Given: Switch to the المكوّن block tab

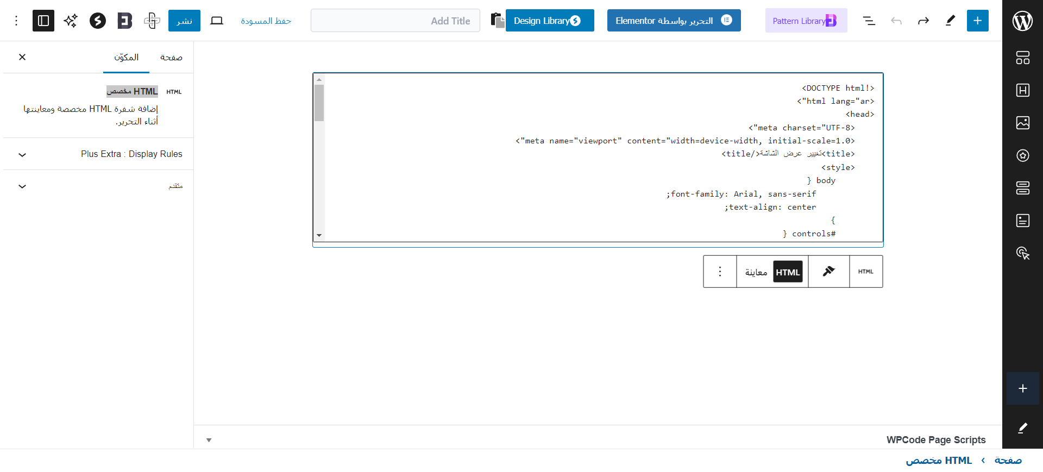Looking at the screenshot, I should pos(126,57).
